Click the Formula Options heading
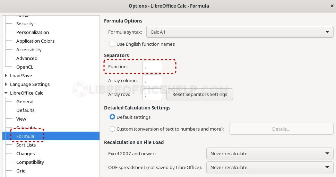Screen dimensions: 336x177 tap(123, 21)
